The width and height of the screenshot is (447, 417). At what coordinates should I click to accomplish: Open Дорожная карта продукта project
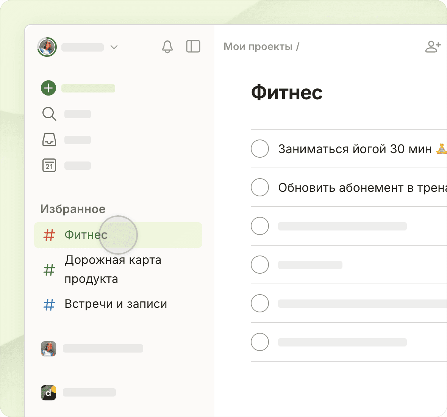click(x=113, y=270)
